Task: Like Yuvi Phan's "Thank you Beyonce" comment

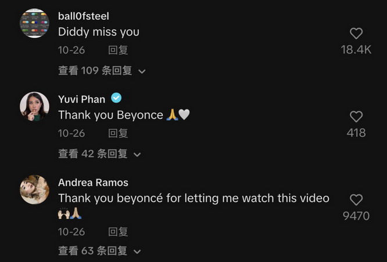Action: point(356,117)
